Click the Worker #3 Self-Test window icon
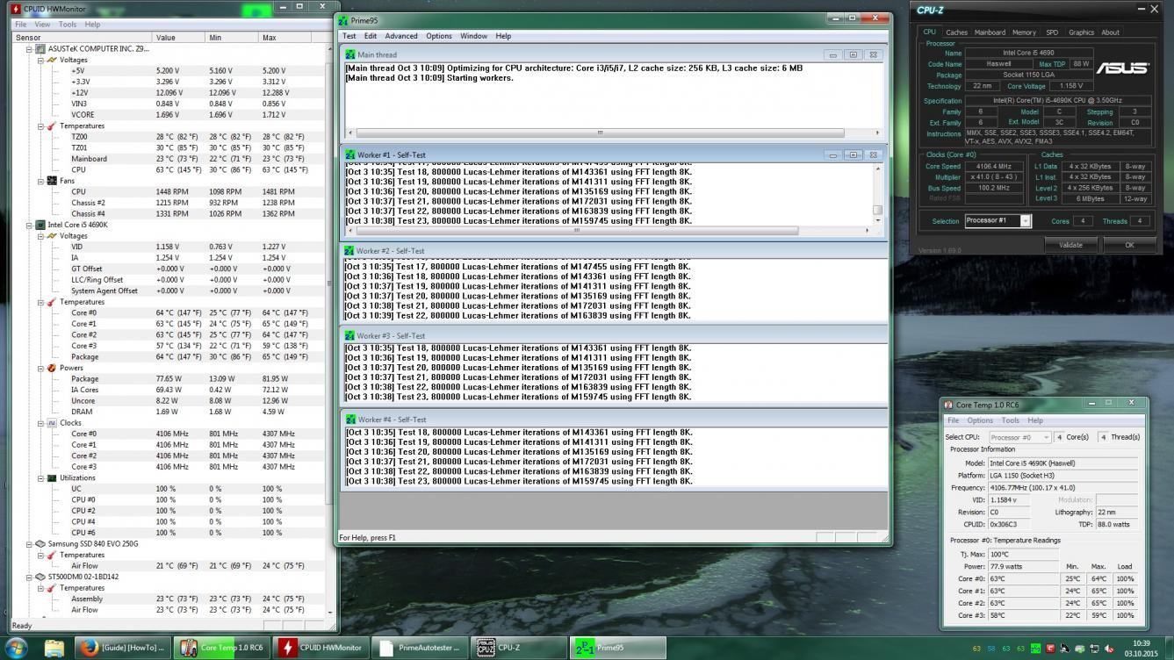 coord(351,335)
